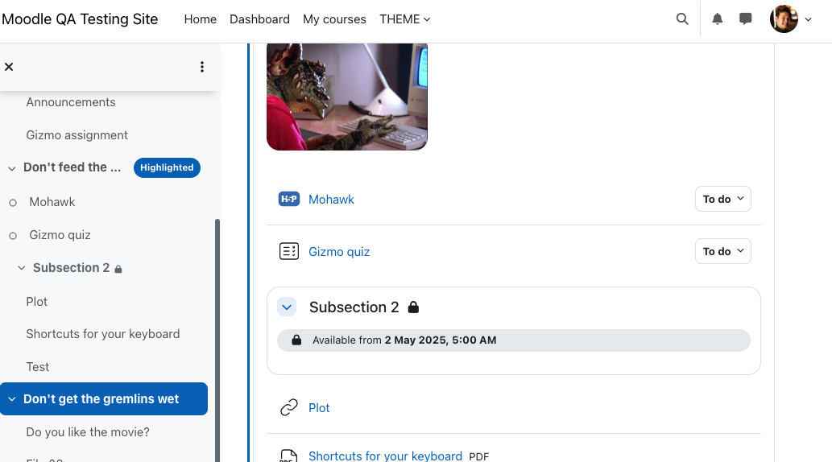Click Moodle QA Testing Site title

pyautogui.click(x=80, y=19)
